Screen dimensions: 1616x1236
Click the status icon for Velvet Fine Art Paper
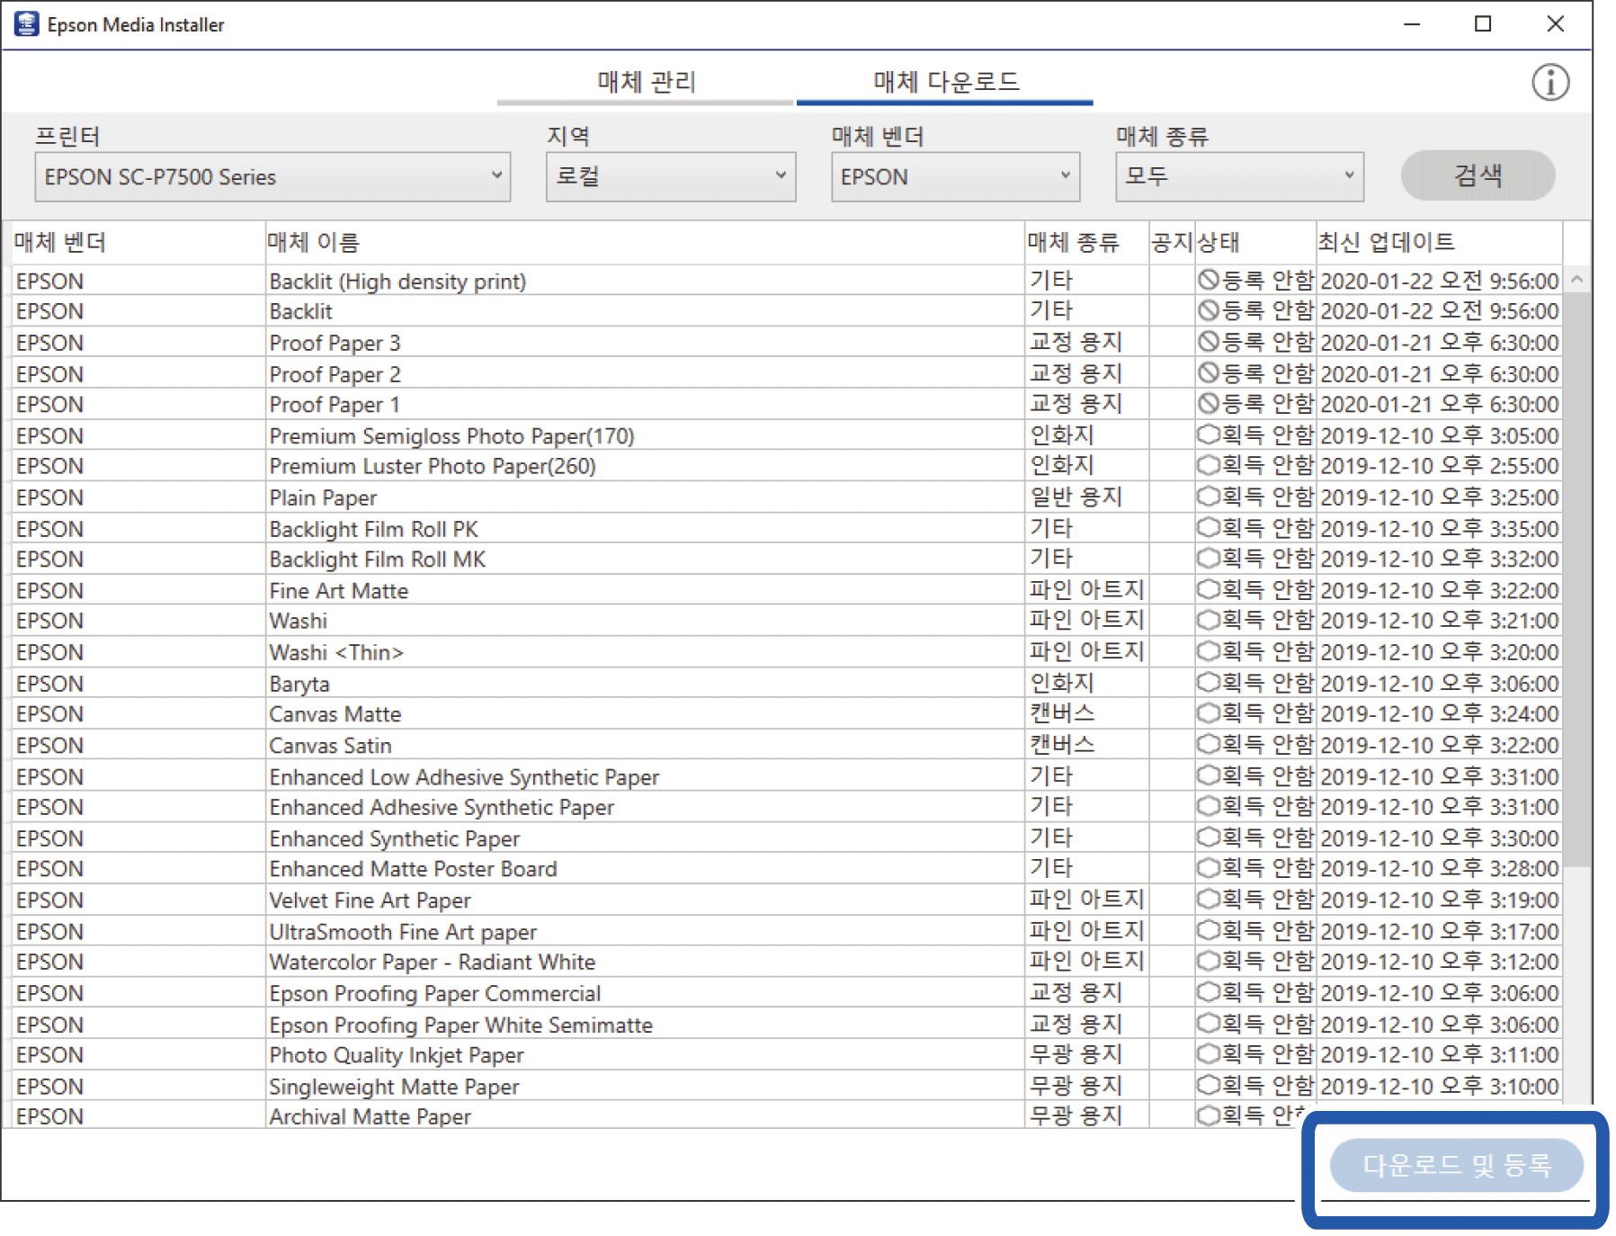[1208, 900]
